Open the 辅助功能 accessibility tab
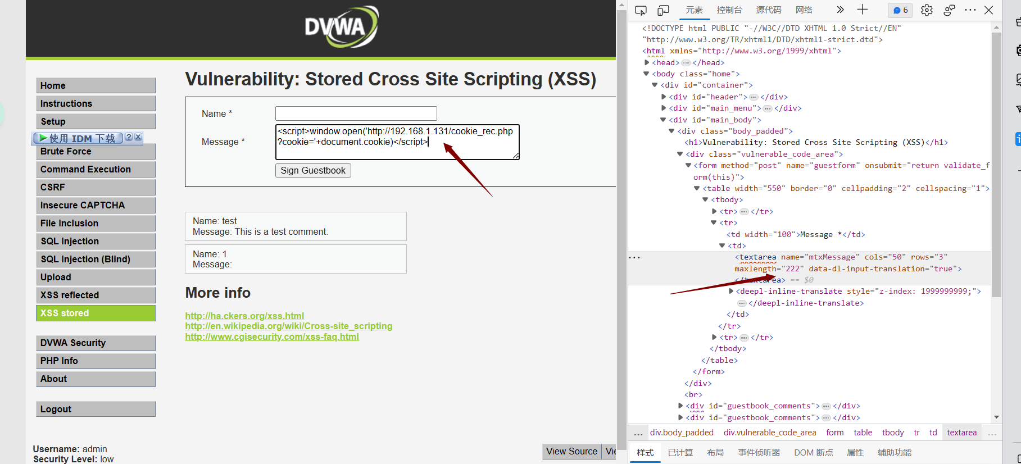 pos(895,453)
